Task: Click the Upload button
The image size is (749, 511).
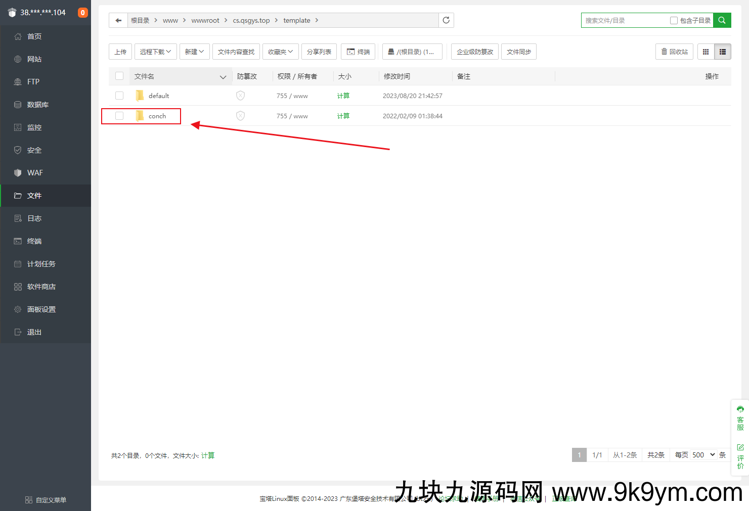Action: (120, 52)
